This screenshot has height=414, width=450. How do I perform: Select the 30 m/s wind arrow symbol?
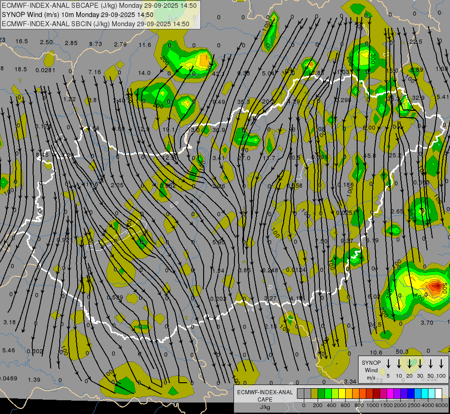420,364
